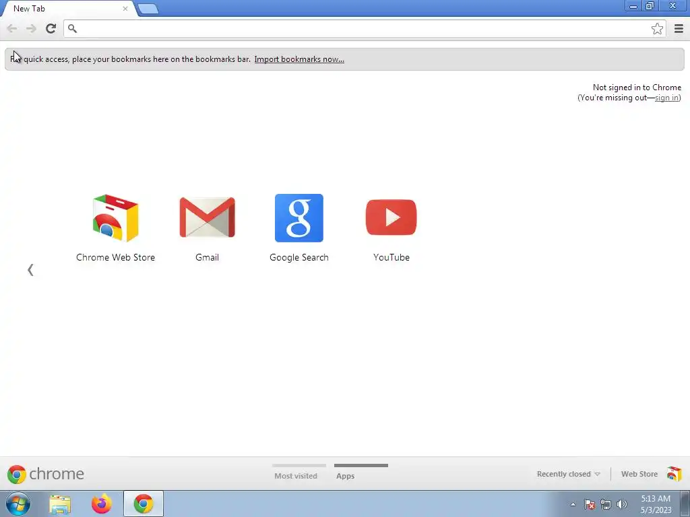This screenshot has width=690, height=517.
Task: Open the Web Store link in footer
Action: pyautogui.click(x=639, y=474)
